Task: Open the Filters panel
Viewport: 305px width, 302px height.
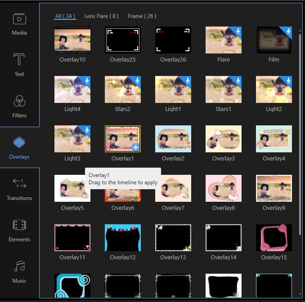Action: coord(19,107)
